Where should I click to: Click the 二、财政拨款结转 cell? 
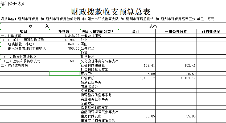coord(14,65)
